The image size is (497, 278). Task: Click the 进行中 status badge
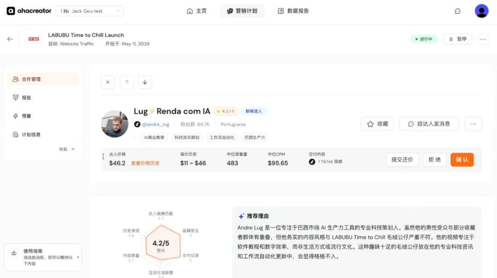[x=423, y=39]
